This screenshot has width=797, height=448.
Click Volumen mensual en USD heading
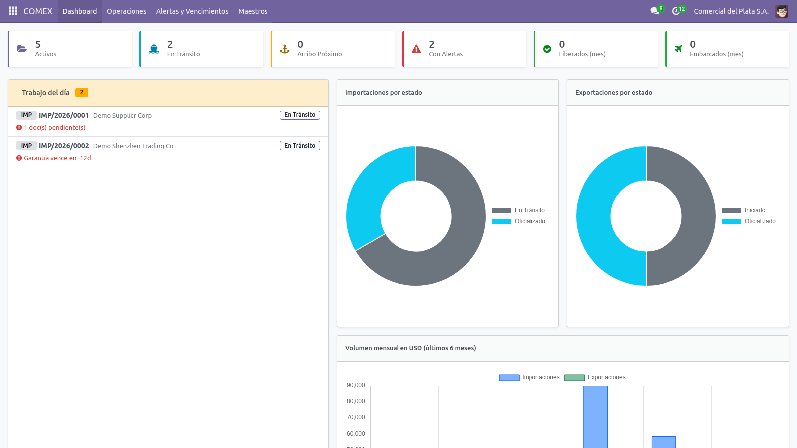[x=410, y=348]
